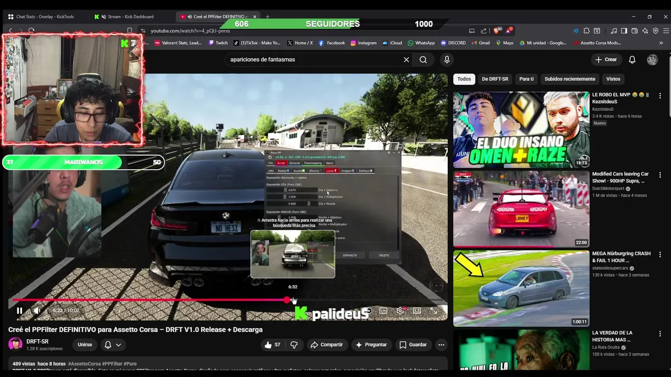The height and width of the screenshot is (377, 671).
Task: Run search with magnifier icon
Action: [423, 60]
